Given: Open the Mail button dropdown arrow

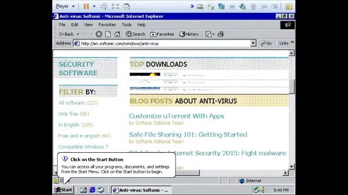Looking at the screenshot, I should (214, 34).
